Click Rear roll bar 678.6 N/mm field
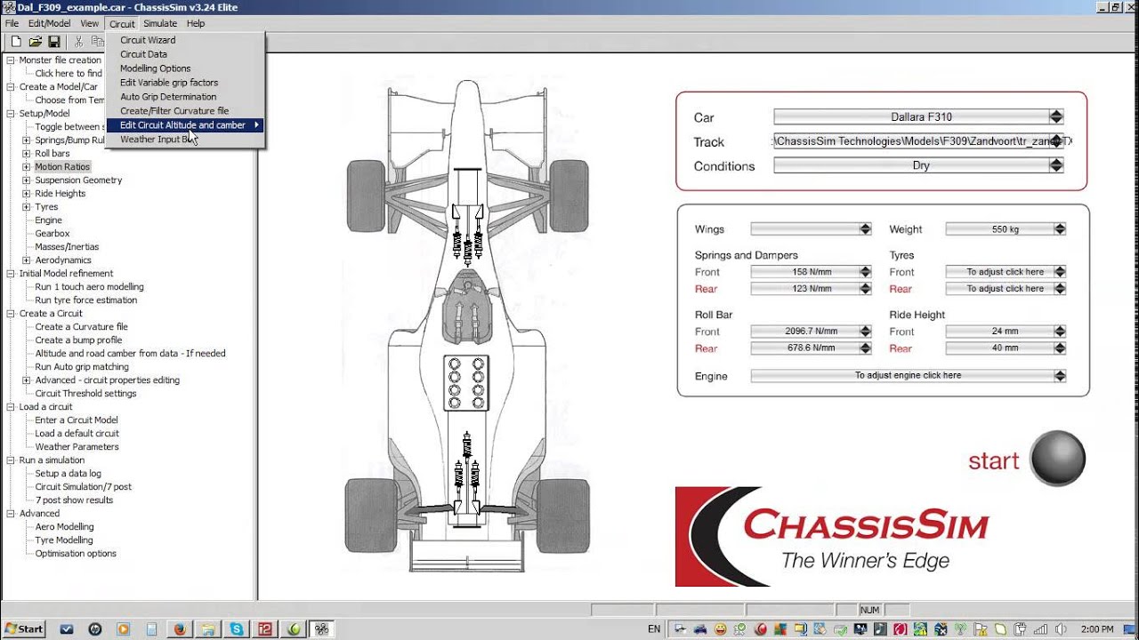Viewport: 1139px width, 640px height. [811, 348]
